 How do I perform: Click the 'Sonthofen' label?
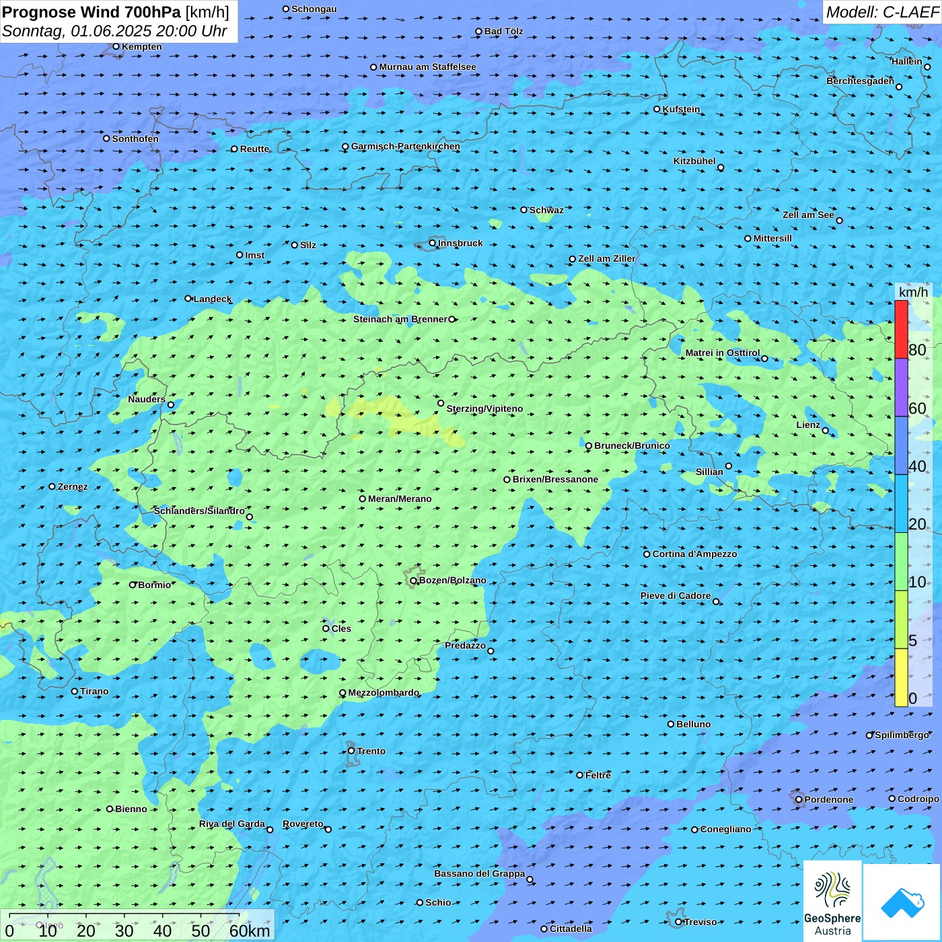coord(135,139)
